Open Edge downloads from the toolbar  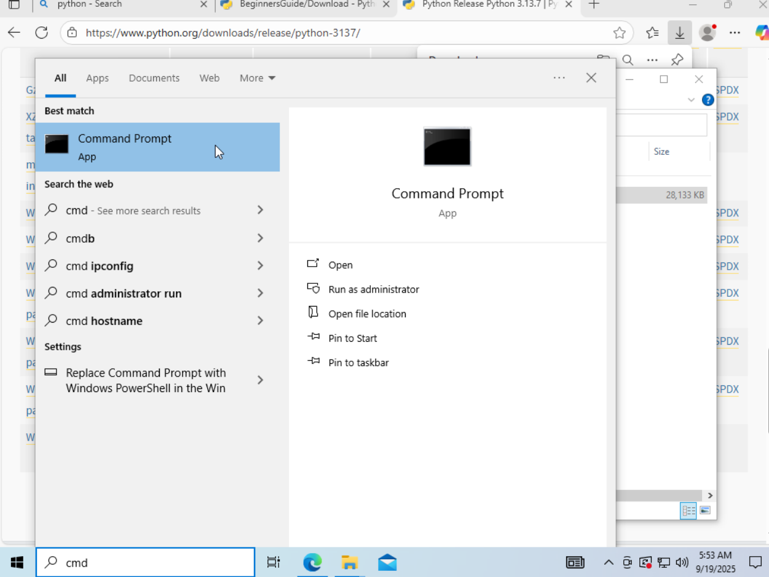coord(679,33)
